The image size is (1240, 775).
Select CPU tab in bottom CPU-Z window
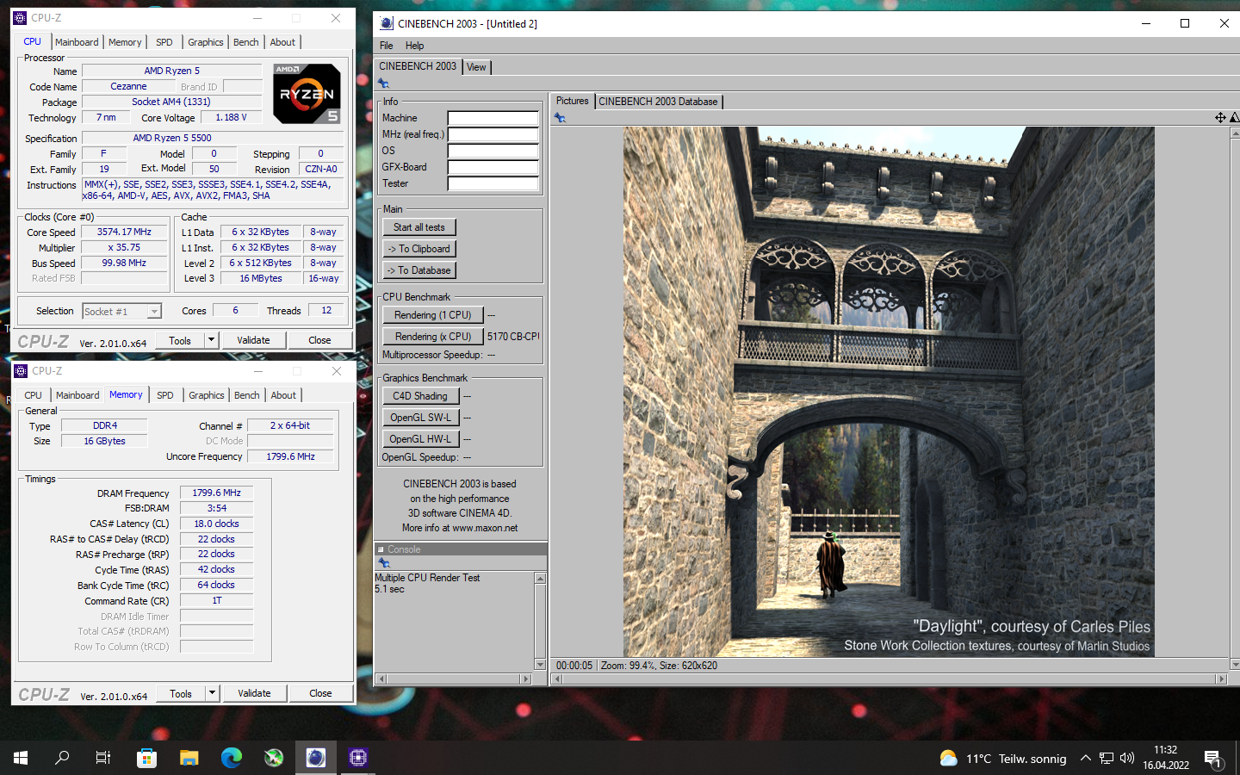coord(33,395)
